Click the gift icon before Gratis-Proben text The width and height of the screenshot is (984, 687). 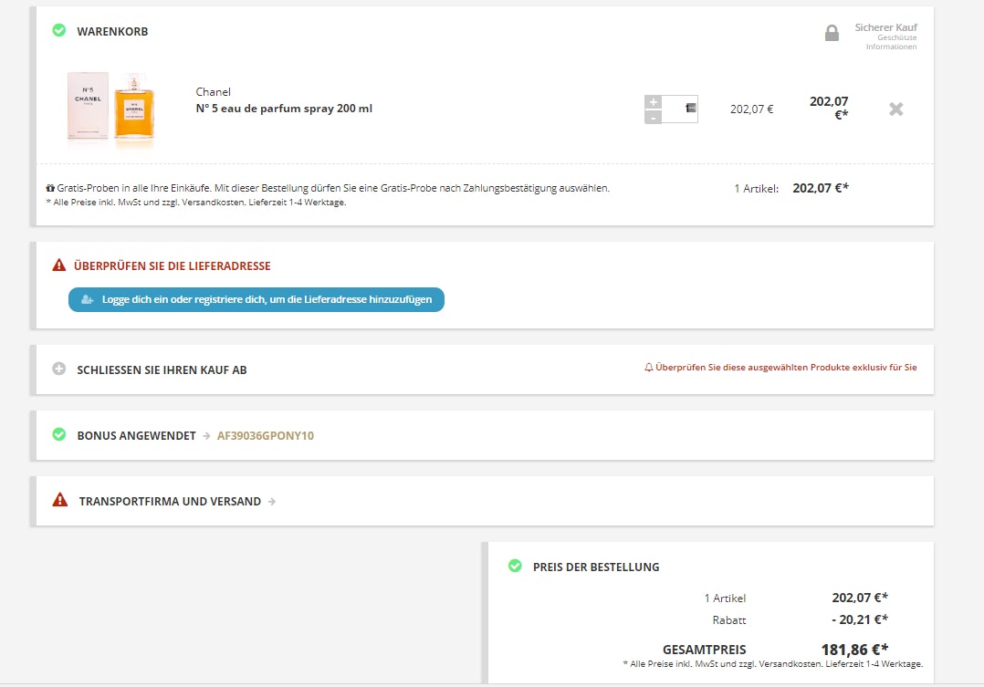pos(50,188)
